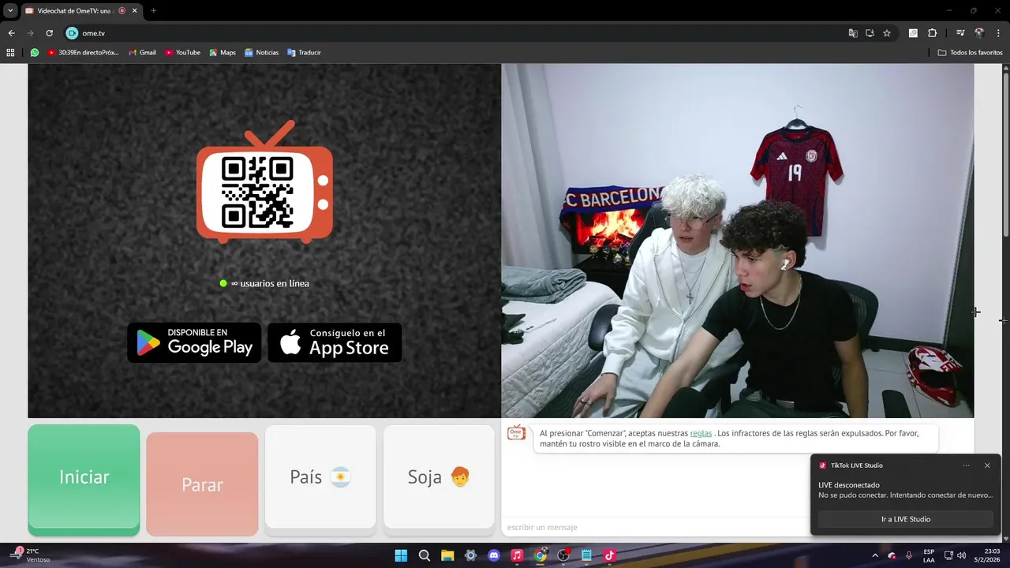
Task: Open the Chrome extensions puzzle icon
Action: pos(932,33)
